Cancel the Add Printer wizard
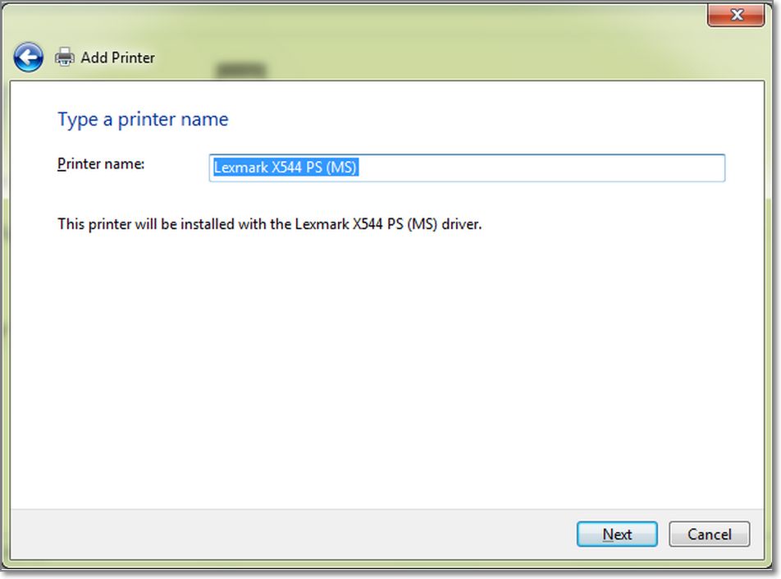Image resolution: width=781 pixels, height=579 pixels. [709, 534]
